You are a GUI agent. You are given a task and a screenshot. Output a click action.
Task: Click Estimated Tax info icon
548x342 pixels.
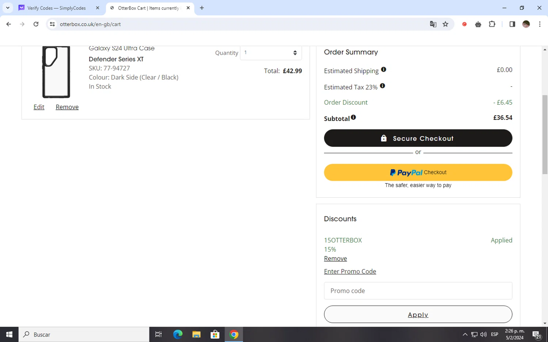pos(383,86)
